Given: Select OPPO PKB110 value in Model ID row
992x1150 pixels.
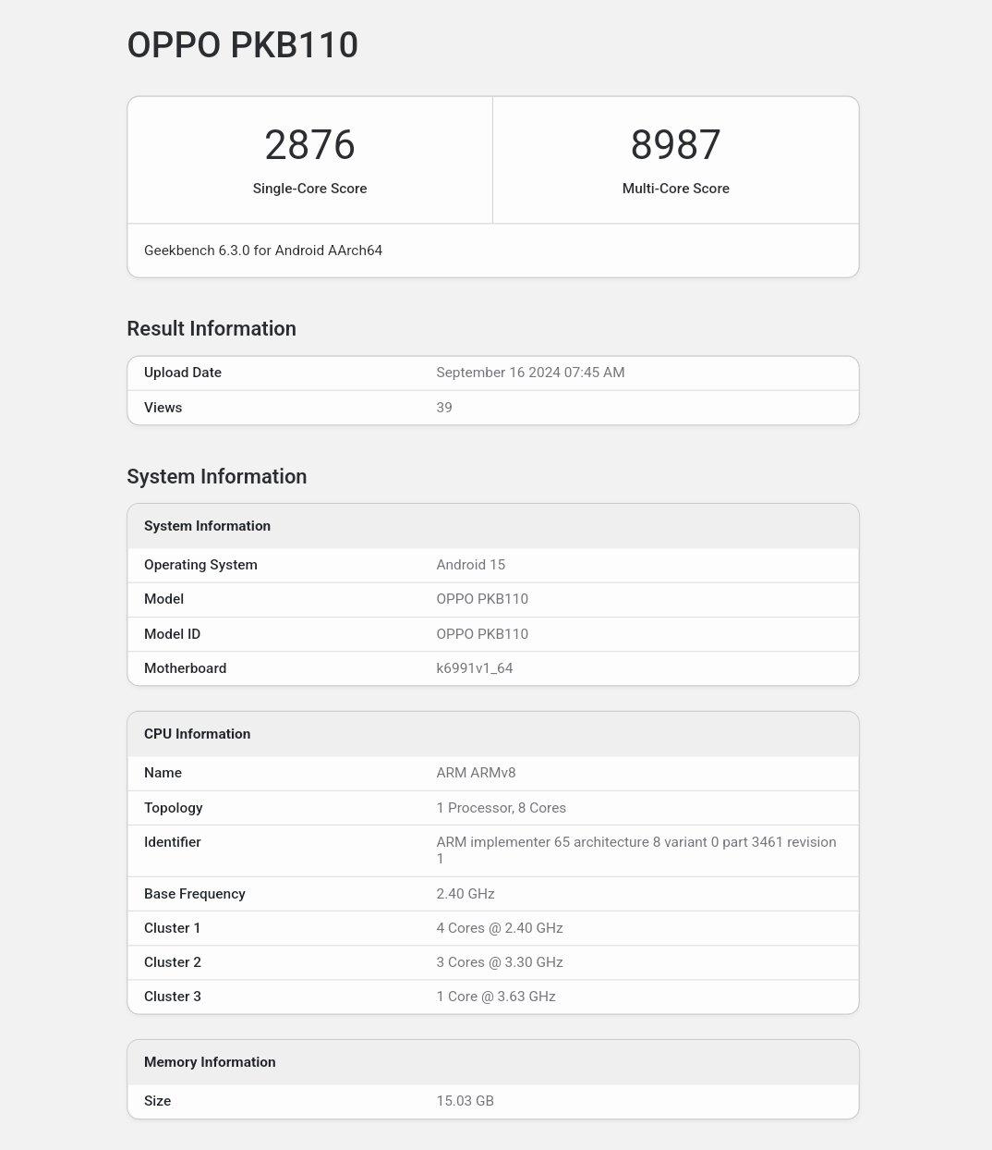Looking at the screenshot, I should (x=482, y=634).
